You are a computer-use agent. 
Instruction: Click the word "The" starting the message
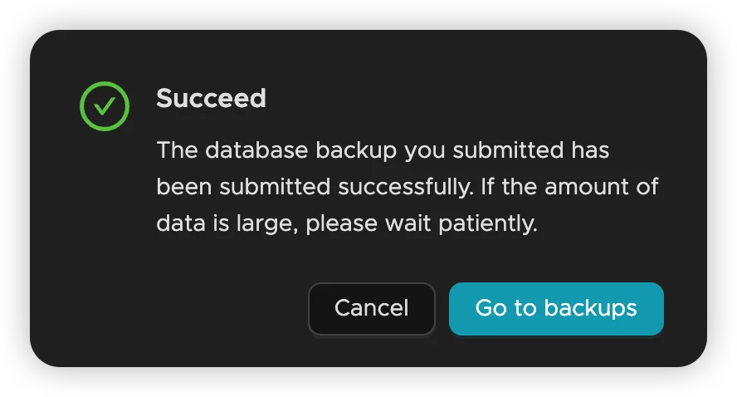(175, 150)
